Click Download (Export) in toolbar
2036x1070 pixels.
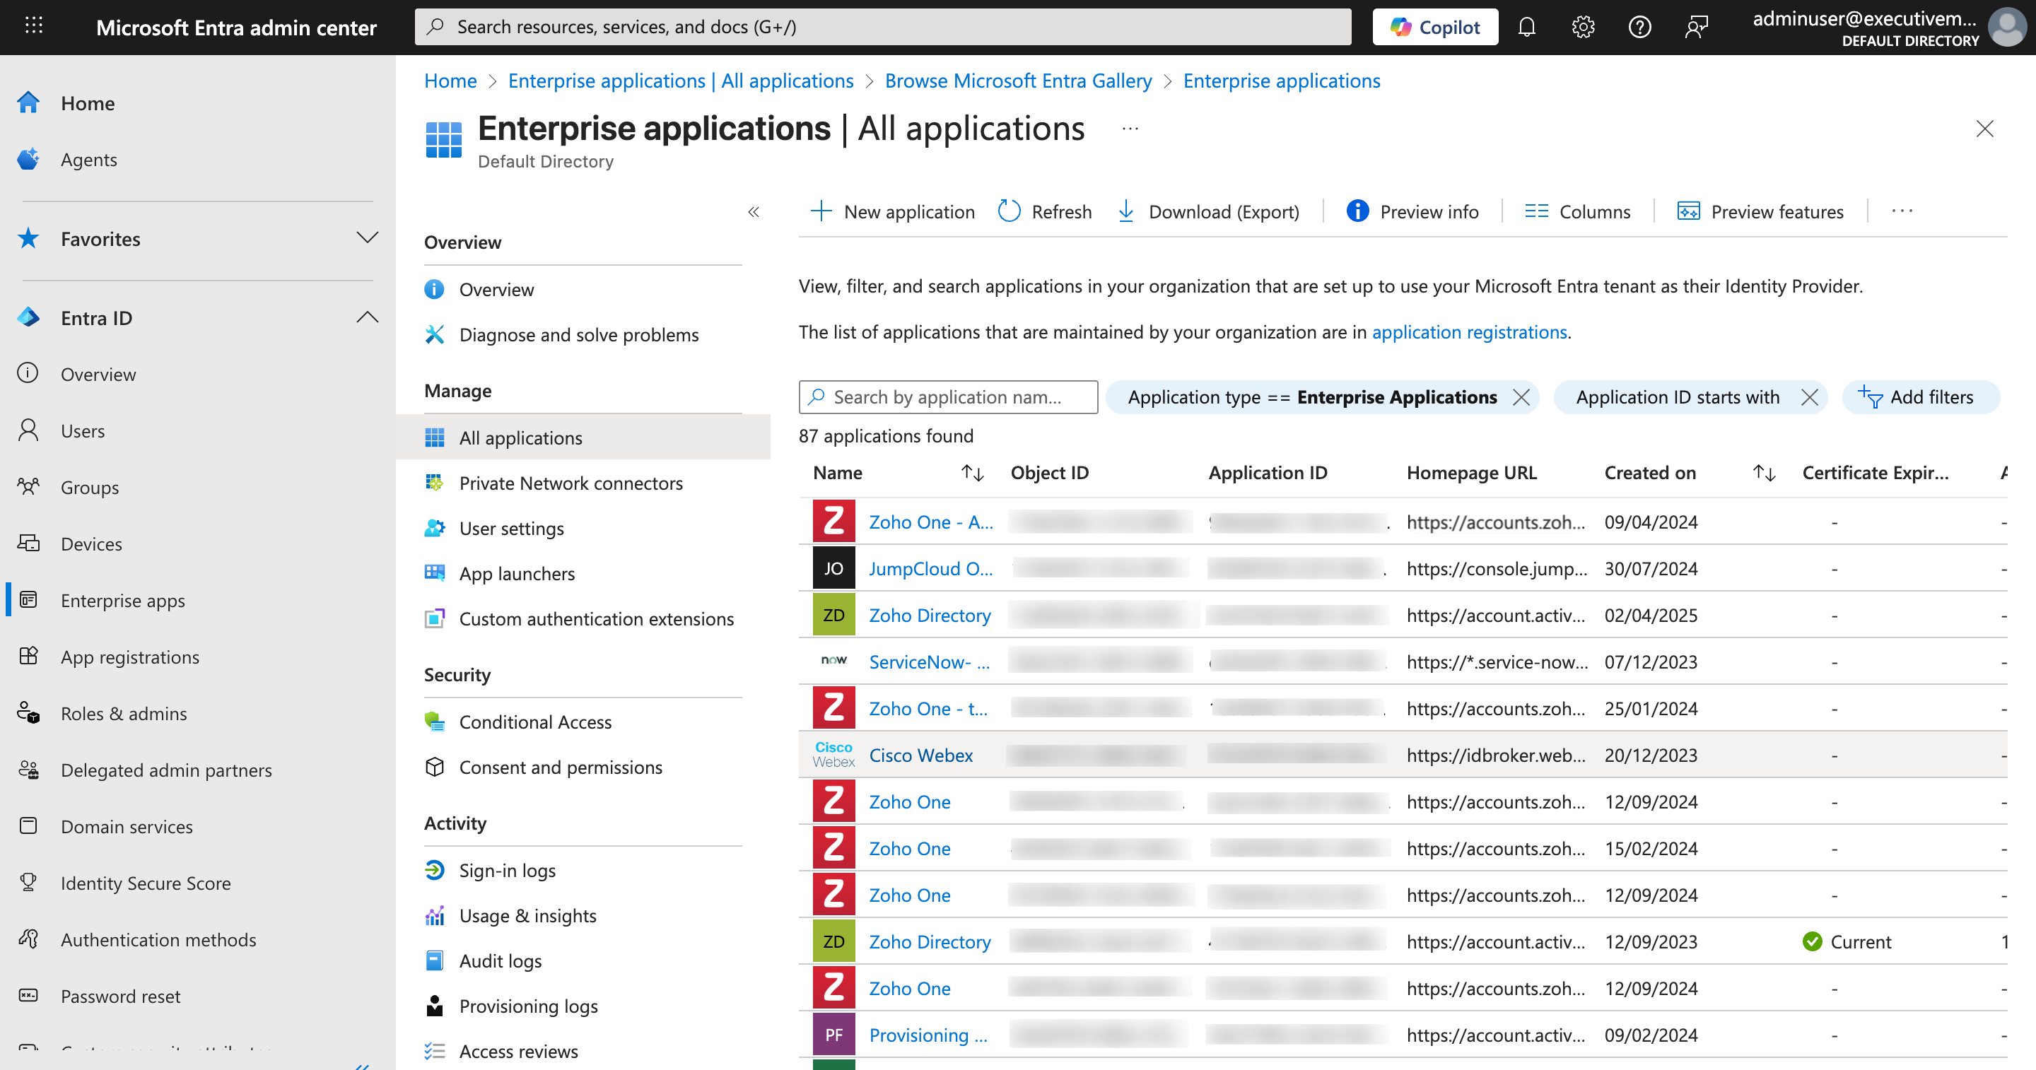1210,212
